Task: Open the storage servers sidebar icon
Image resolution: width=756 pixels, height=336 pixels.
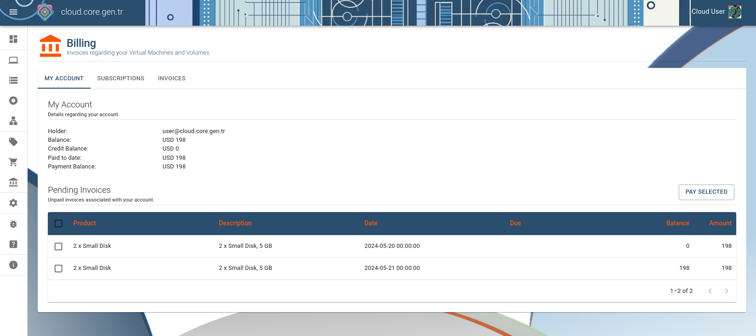Action: [x=13, y=80]
